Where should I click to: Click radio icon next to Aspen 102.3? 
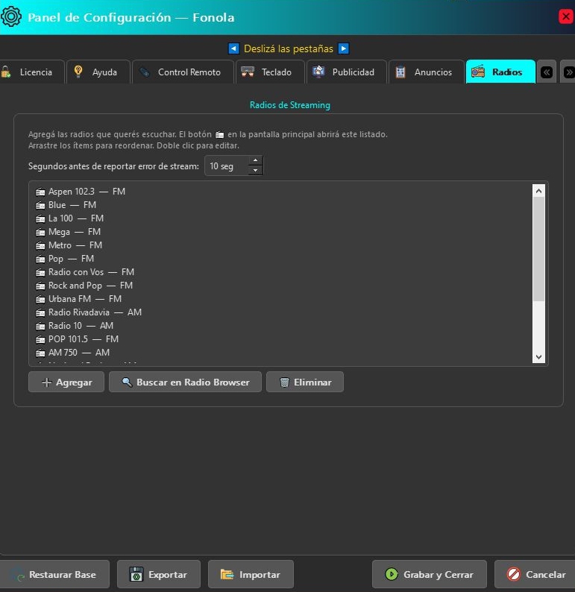pyautogui.click(x=40, y=192)
